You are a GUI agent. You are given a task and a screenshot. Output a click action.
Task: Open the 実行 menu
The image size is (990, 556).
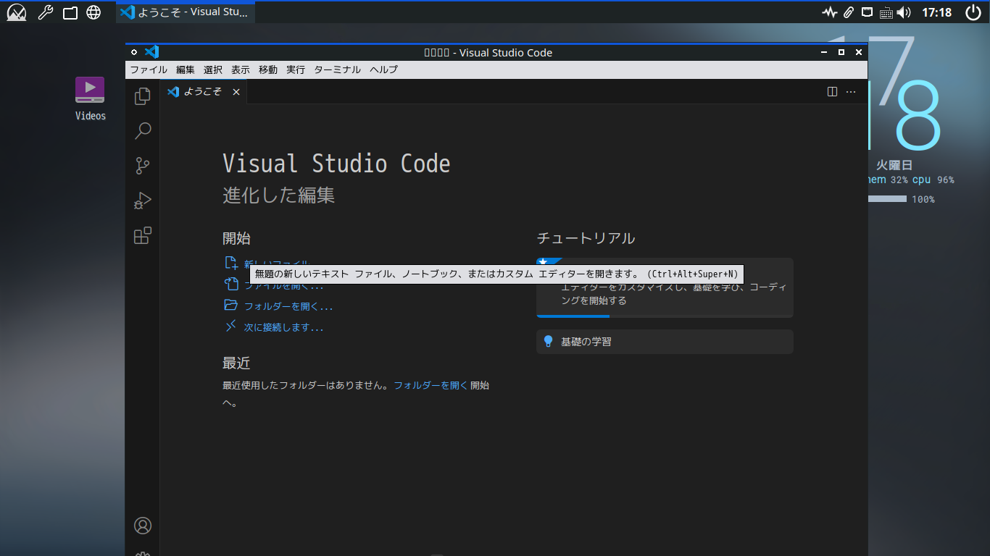(x=296, y=69)
